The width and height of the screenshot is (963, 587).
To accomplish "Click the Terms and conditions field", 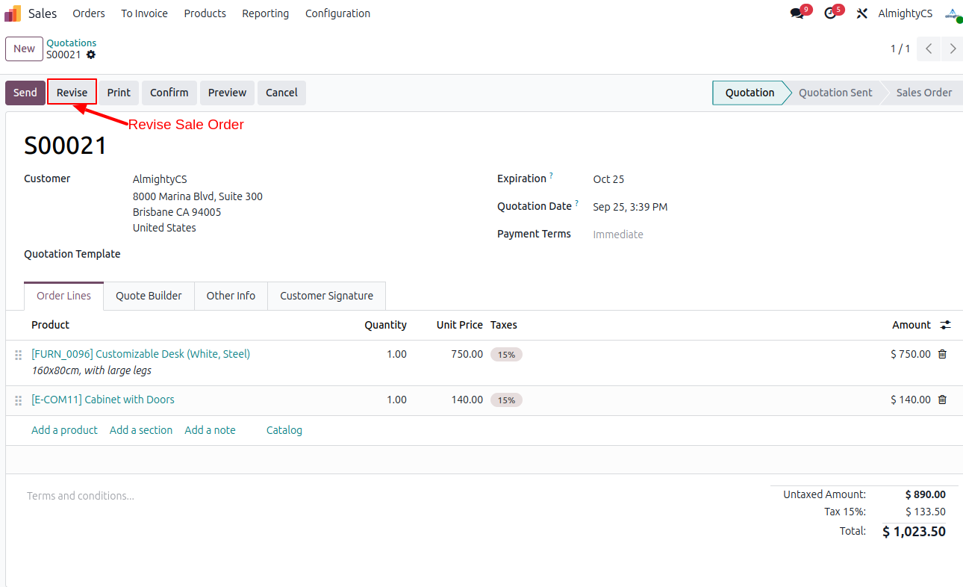I will [x=81, y=496].
